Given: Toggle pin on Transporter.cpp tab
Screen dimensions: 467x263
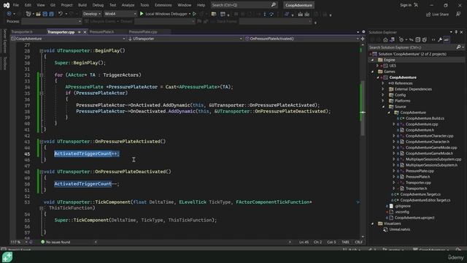Looking at the screenshot, I should [x=80, y=32].
